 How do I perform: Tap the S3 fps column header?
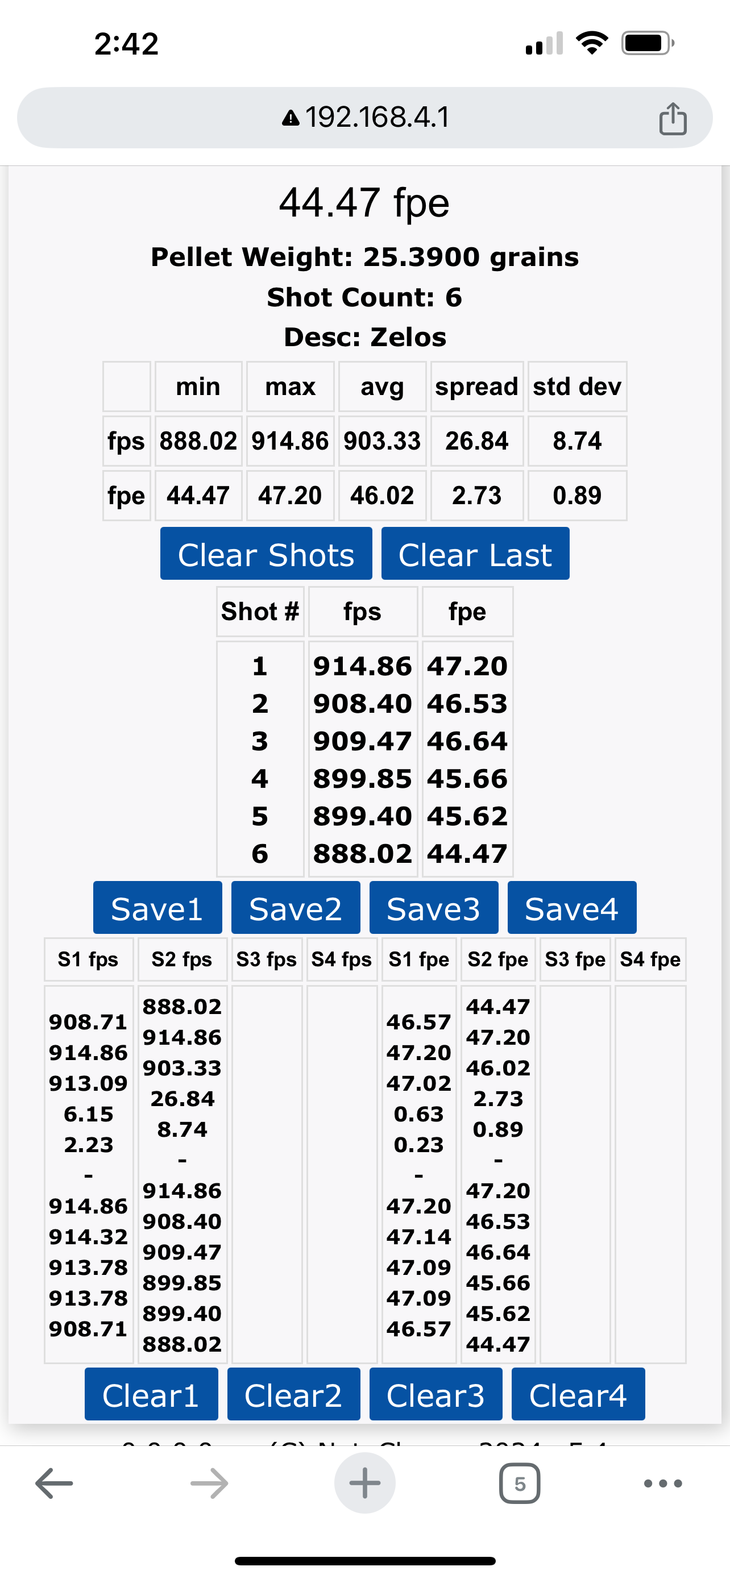(267, 959)
